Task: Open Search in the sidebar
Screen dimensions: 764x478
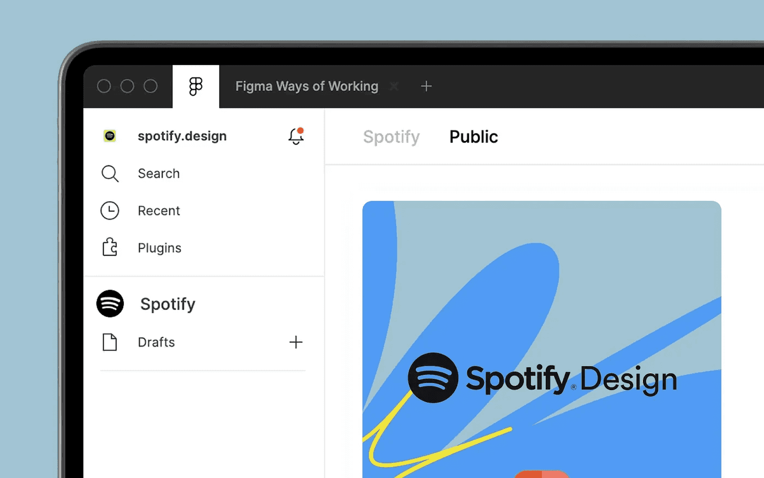Action: click(159, 174)
